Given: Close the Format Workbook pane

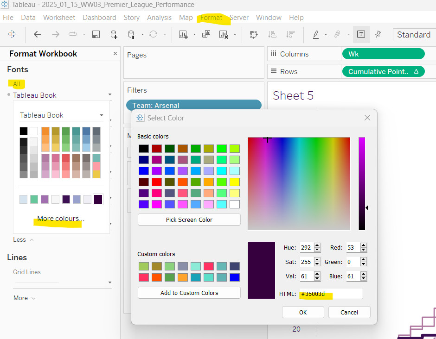Looking at the screenshot, I should 115,54.
